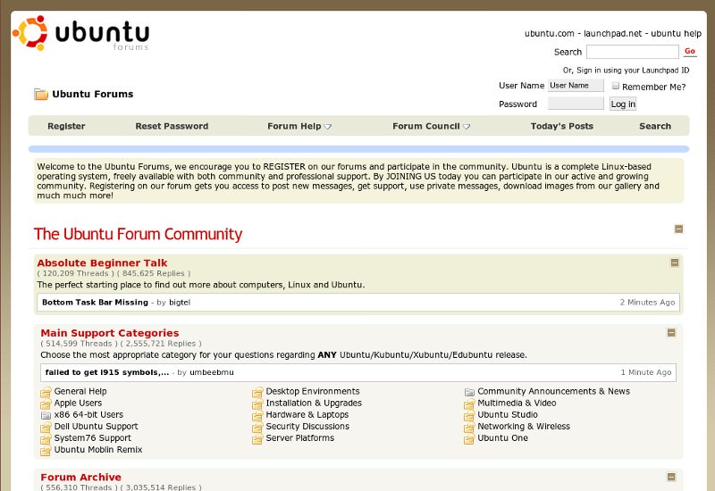Open Dell Ubuntu Support forum link
Viewport: 715px width, 491px height.
pyautogui.click(x=96, y=427)
